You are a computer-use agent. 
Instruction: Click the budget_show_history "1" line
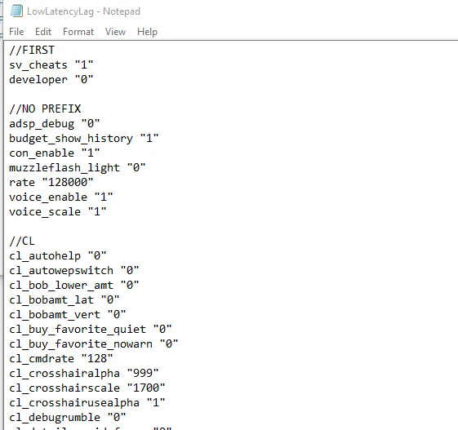tap(84, 138)
